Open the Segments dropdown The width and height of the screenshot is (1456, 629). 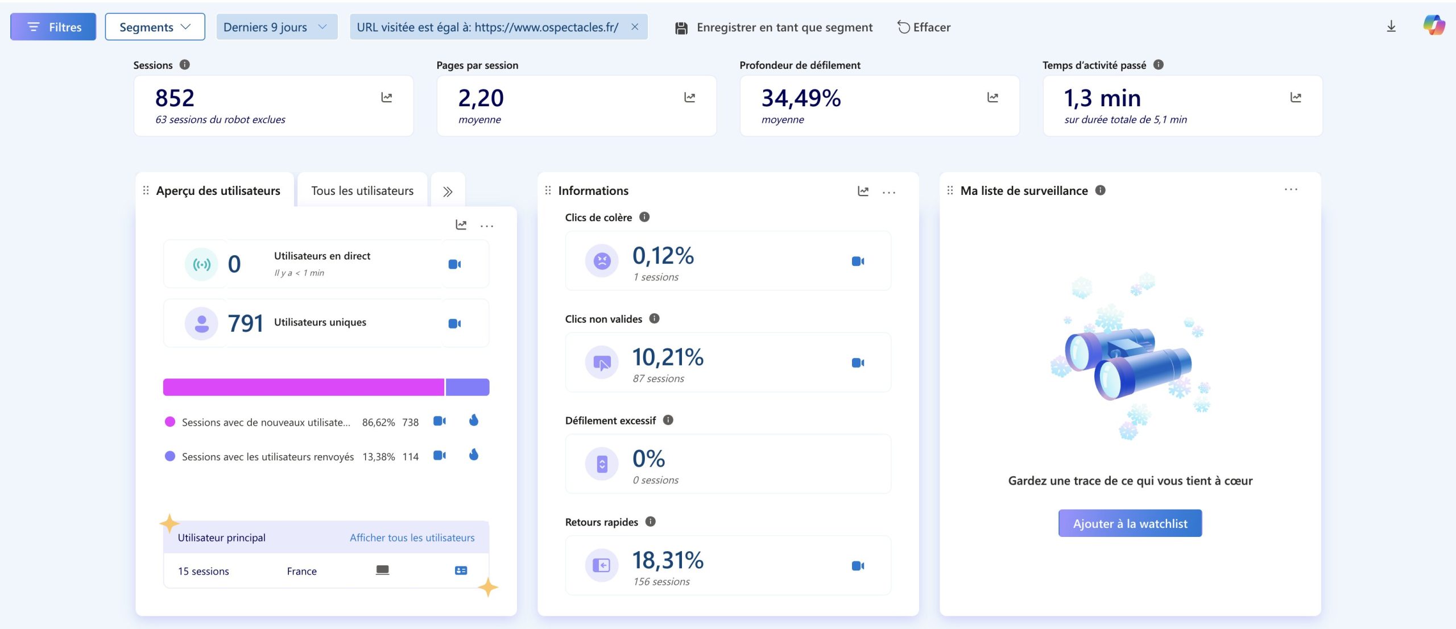coord(154,26)
